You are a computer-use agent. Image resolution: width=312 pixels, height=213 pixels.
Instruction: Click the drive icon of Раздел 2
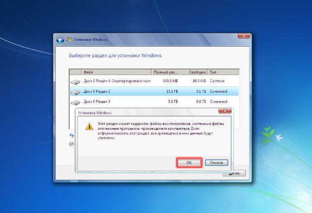(x=75, y=92)
